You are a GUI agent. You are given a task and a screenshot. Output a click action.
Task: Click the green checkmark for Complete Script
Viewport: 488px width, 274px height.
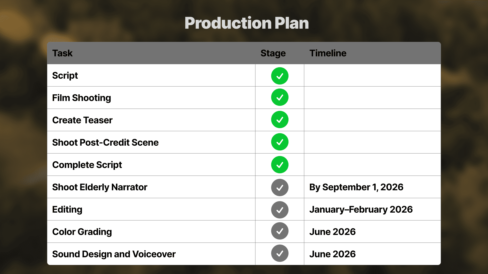280,165
